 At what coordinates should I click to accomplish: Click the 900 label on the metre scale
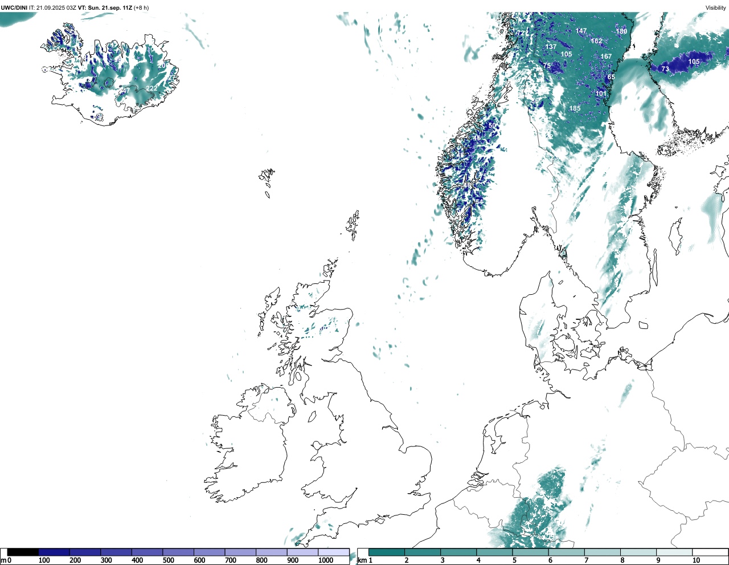click(293, 560)
